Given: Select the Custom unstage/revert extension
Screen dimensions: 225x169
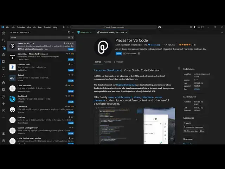Looking at the screenshot, I should 41,131.
